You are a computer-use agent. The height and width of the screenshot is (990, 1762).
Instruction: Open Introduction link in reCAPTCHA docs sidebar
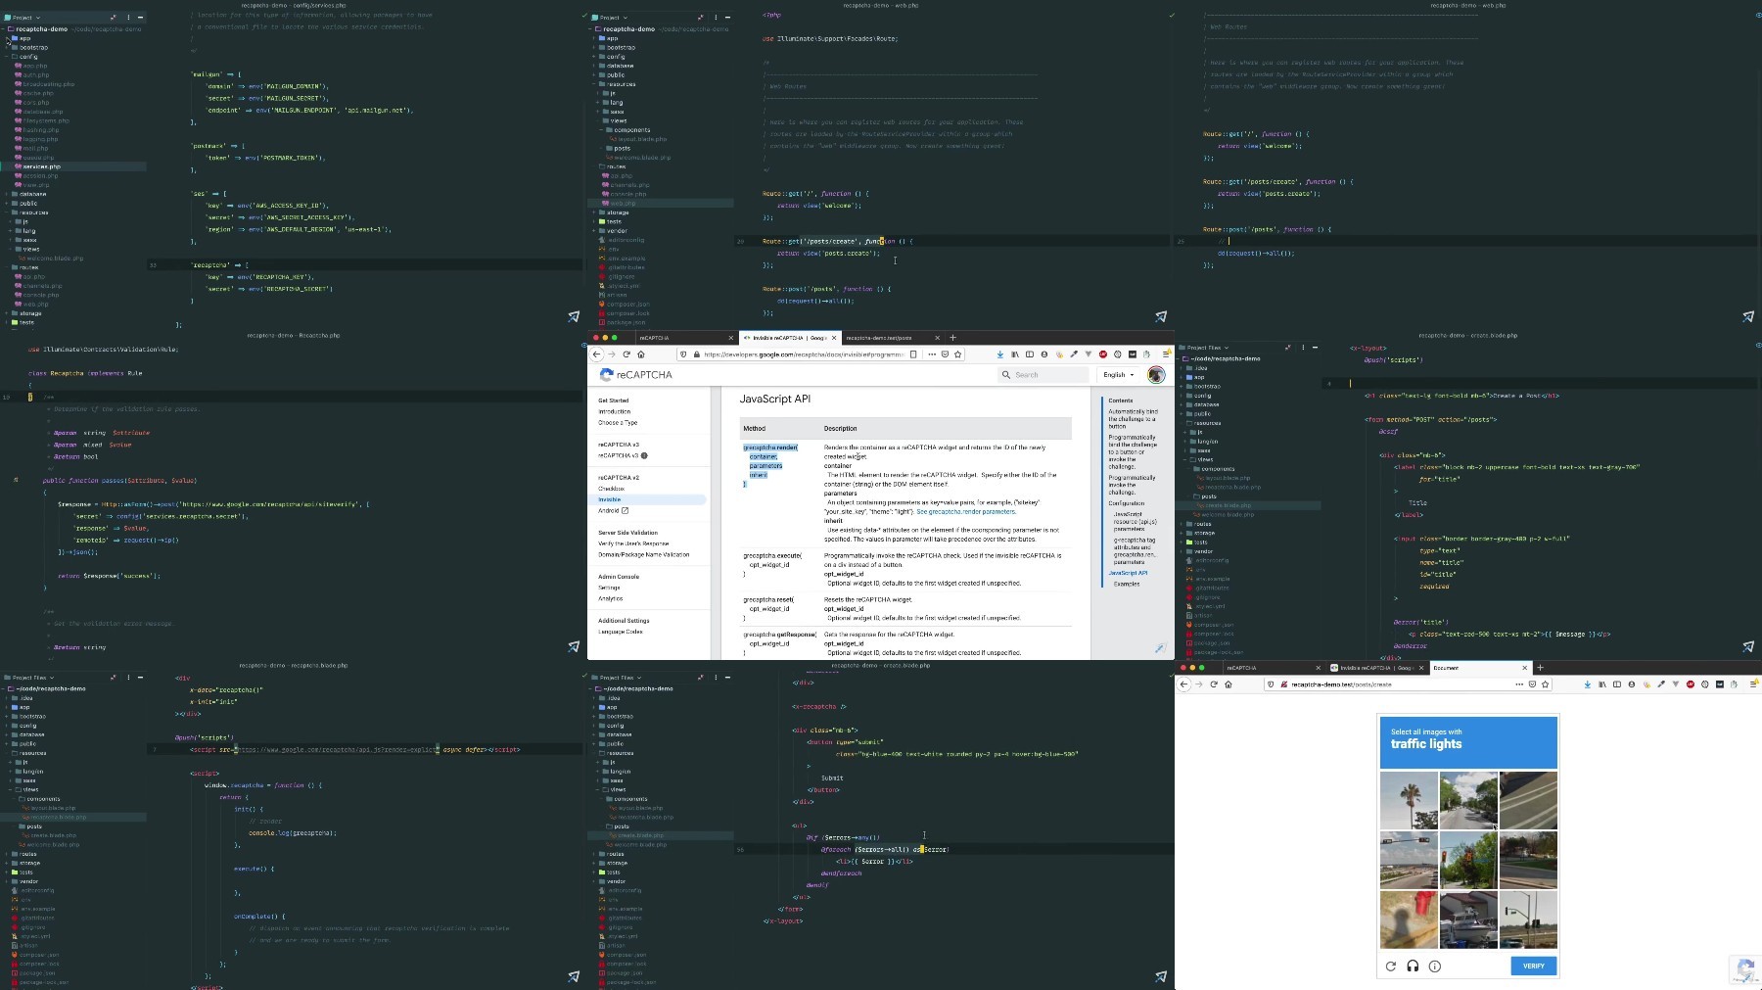click(615, 411)
